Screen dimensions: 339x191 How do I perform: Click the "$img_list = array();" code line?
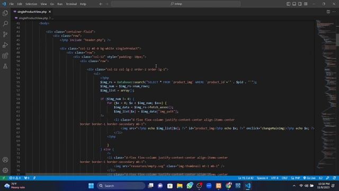tap(117, 91)
